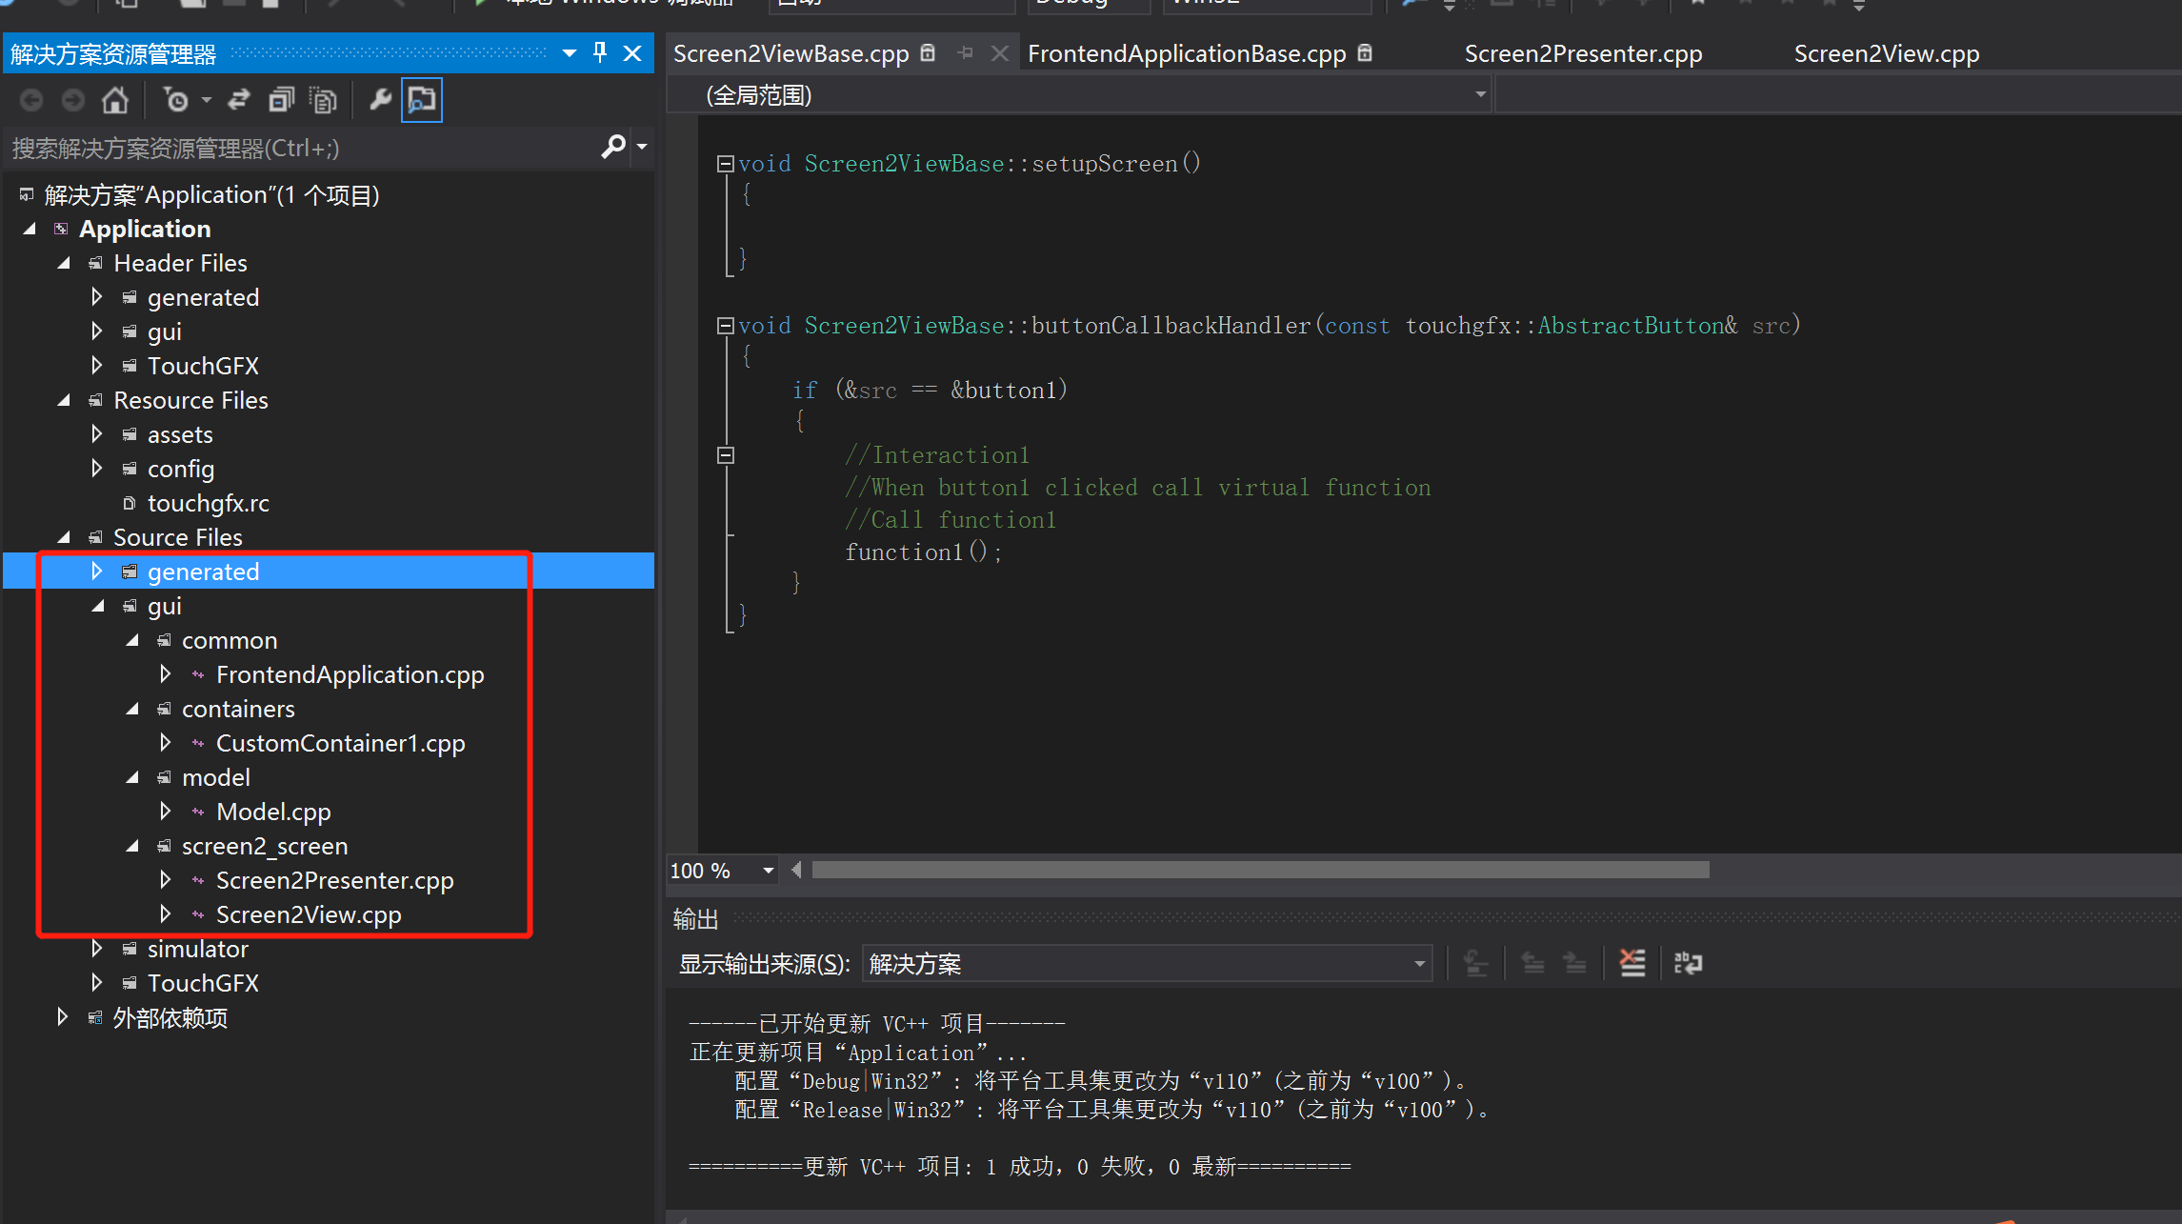Close the Solution Explorer panel
Viewport: 2182px width, 1224px height.
click(x=632, y=52)
